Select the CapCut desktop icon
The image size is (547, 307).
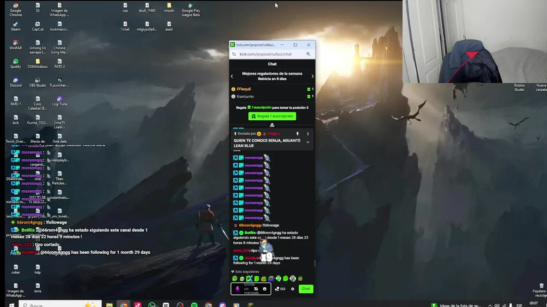pos(38,26)
